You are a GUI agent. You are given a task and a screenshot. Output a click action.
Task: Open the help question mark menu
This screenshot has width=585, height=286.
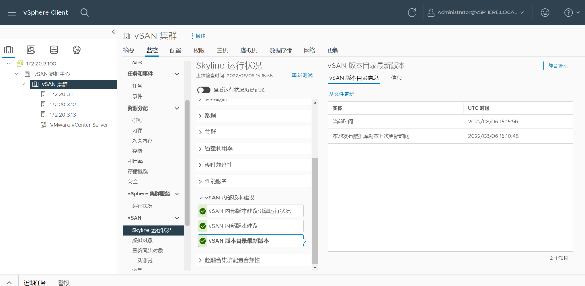572,12
